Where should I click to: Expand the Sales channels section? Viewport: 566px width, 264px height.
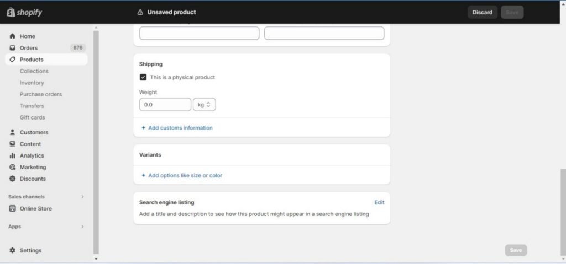(x=83, y=197)
